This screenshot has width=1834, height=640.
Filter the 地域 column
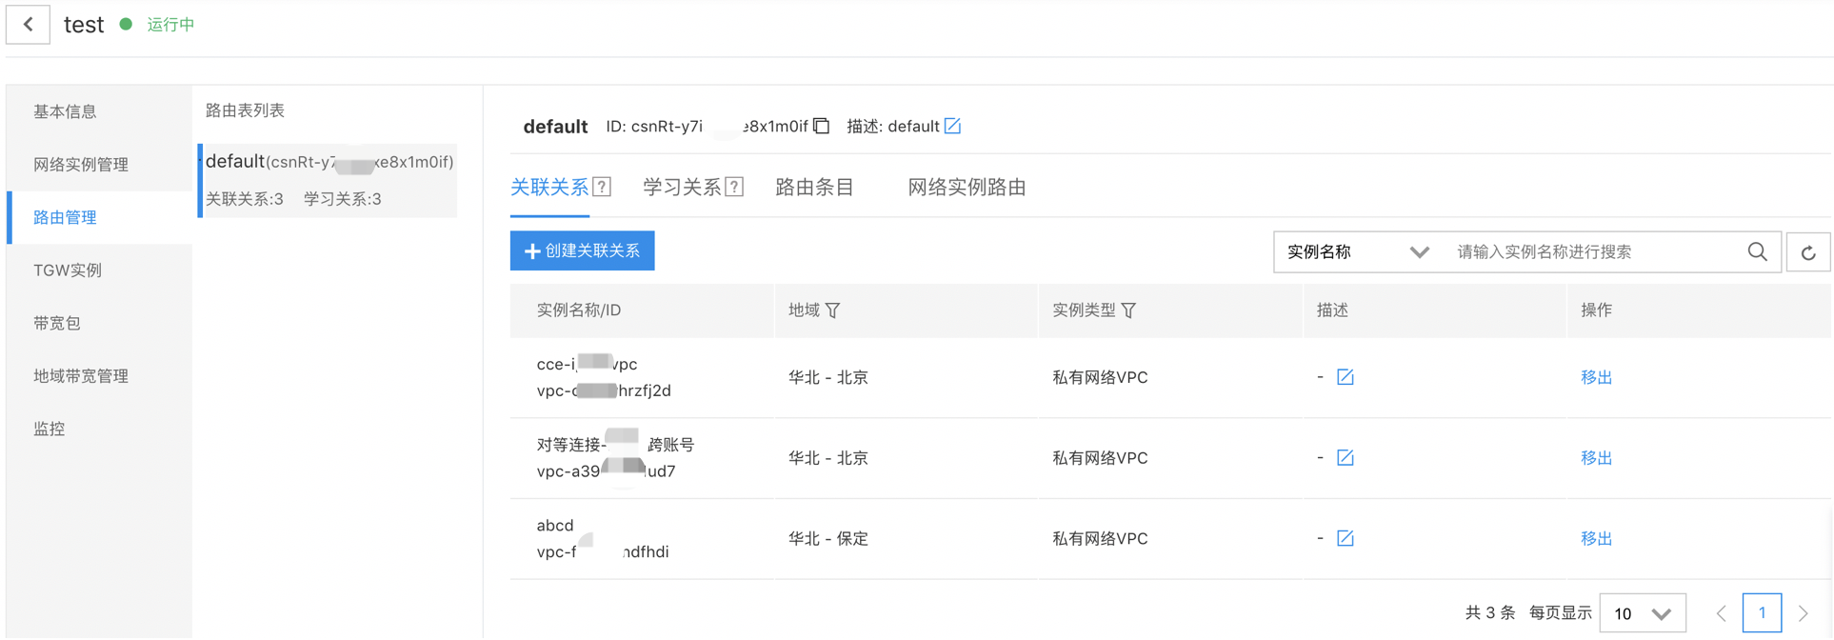pos(833,310)
